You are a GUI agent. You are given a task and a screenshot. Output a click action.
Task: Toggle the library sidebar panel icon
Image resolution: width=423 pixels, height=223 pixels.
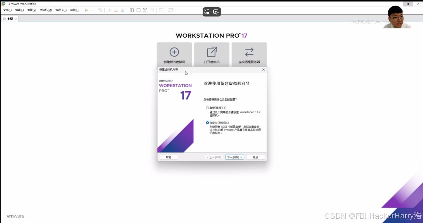point(132,10)
